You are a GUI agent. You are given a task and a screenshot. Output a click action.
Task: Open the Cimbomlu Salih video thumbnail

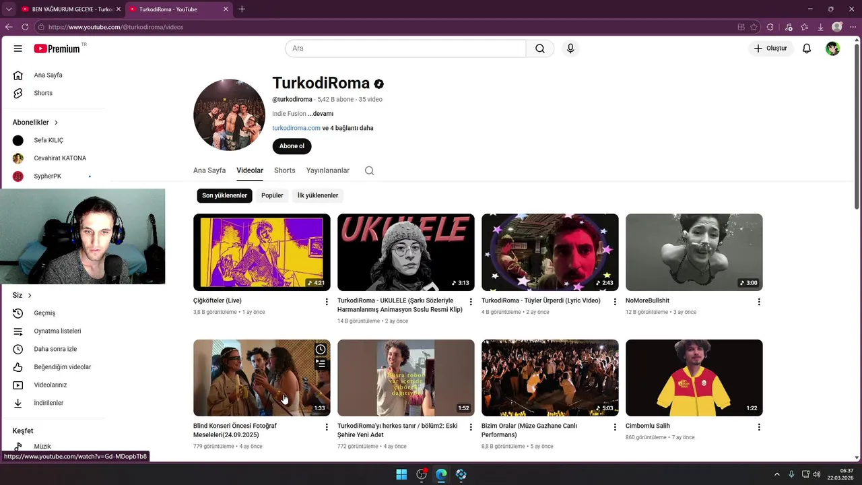pos(694,378)
